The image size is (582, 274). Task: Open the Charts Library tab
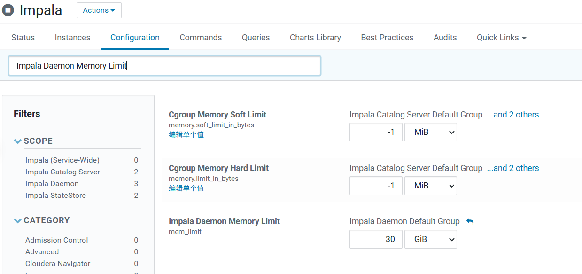click(315, 38)
